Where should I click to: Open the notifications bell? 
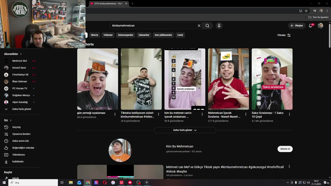click(x=311, y=26)
